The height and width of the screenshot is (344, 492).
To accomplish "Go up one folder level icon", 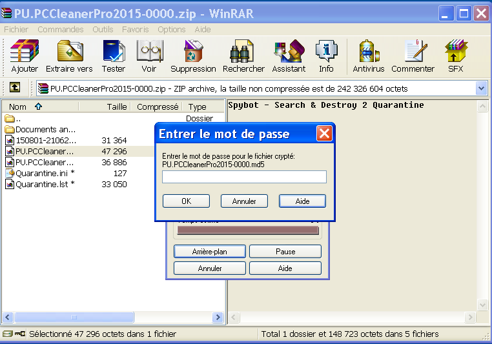I will point(14,87).
